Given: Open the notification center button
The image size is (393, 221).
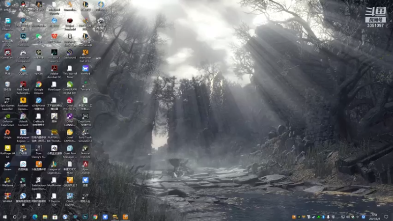Looking at the screenshot, I should pyautogui.click(x=386, y=217).
